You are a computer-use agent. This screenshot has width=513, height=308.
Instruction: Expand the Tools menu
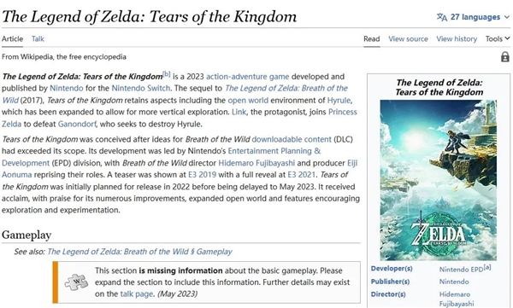pos(498,39)
